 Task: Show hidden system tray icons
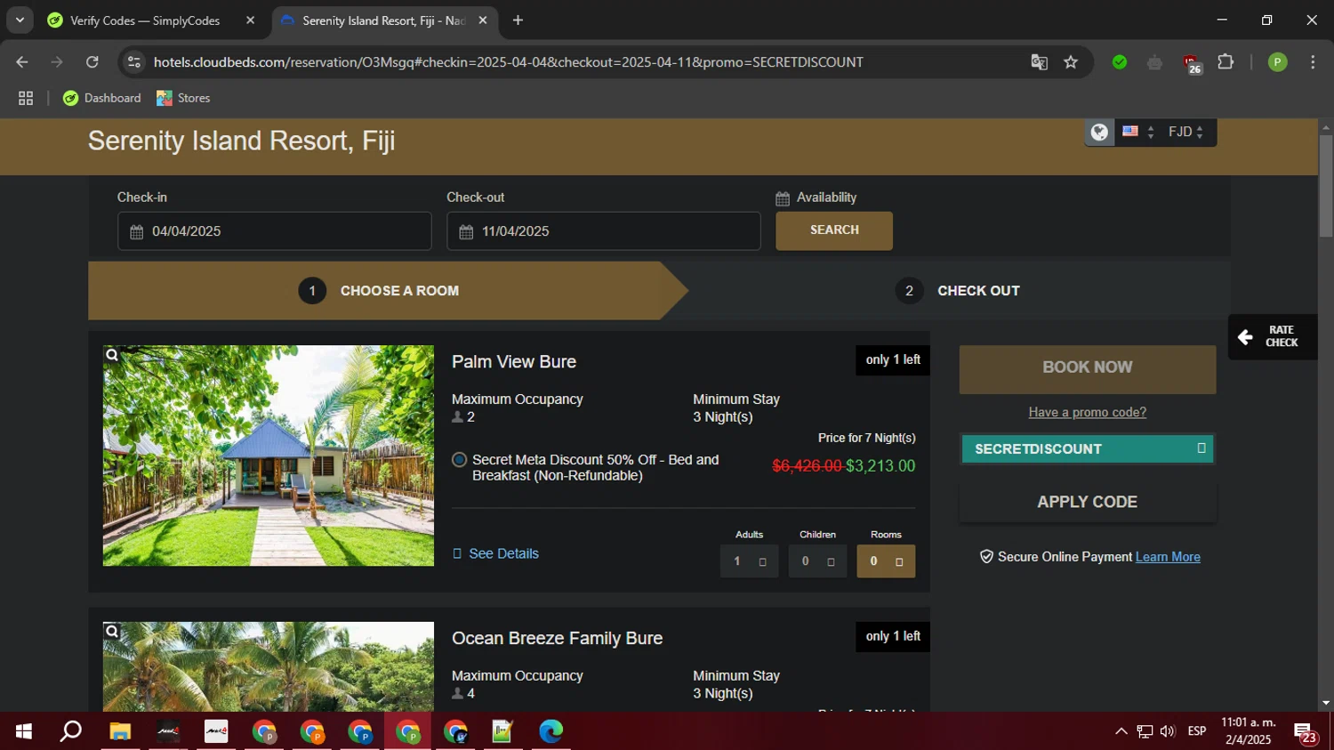click(x=1121, y=731)
